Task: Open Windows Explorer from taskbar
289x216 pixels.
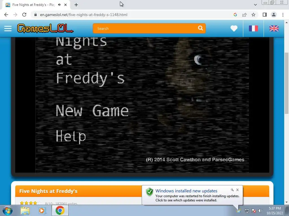Action: (25, 211)
